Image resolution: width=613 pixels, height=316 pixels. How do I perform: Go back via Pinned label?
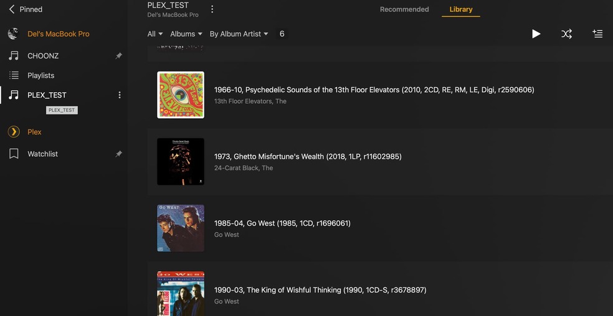coord(31,9)
